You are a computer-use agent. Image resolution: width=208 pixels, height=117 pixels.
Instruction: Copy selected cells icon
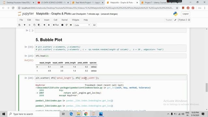click(34, 25)
